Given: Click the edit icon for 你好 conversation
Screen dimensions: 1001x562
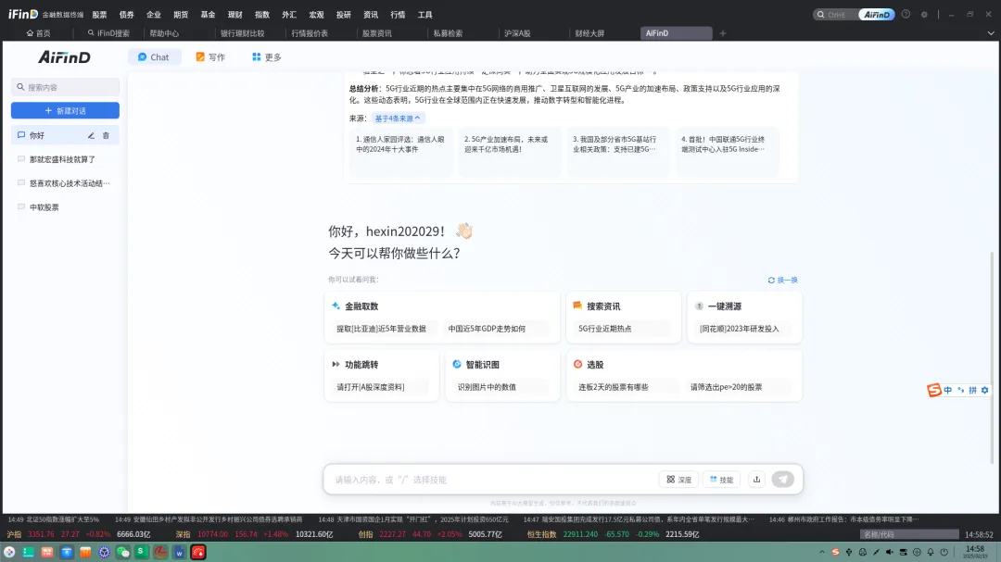Looking at the screenshot, I should pyautogui.click(x=91, y=135).
